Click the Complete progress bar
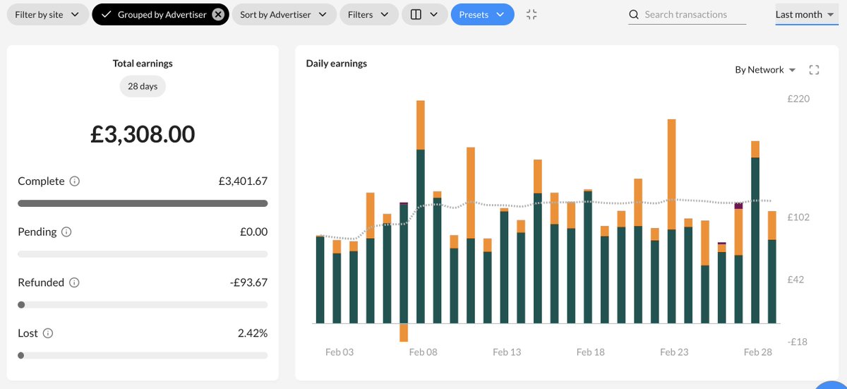 pos(143,203)
